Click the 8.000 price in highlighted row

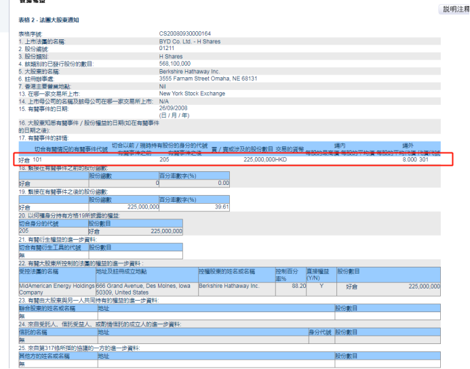click(x=409, y=159)
